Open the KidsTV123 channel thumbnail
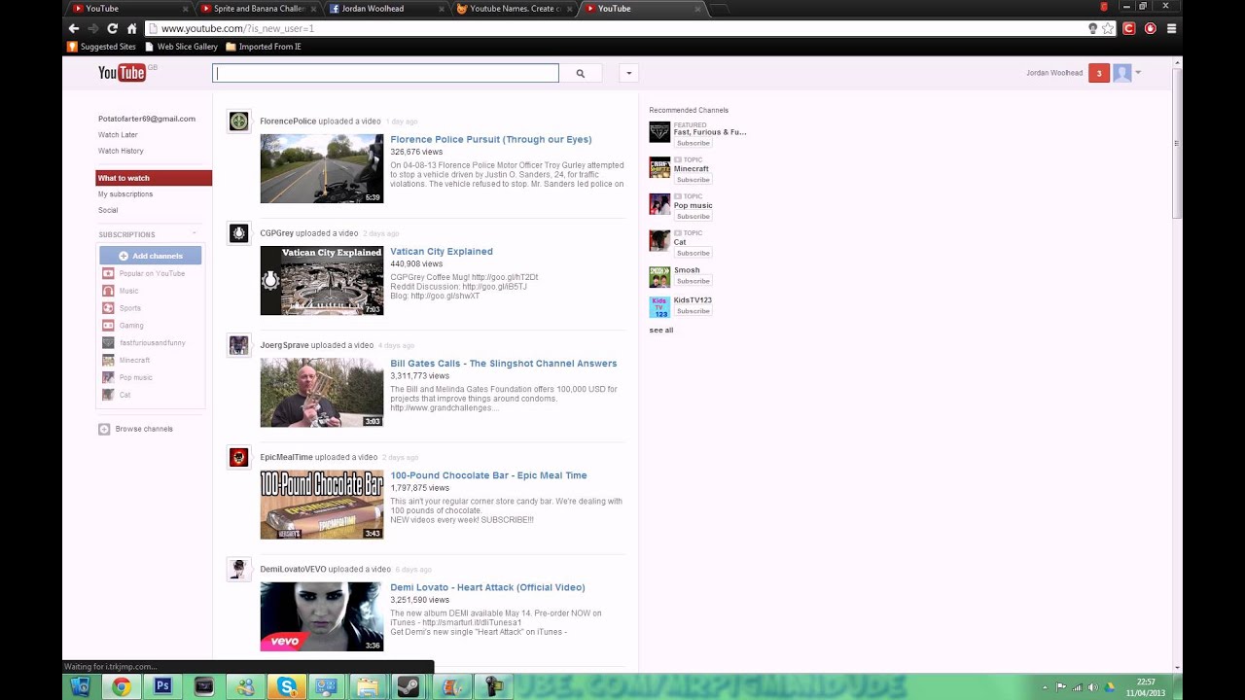Viewport: 1245px width, 700px height. [x=659, y=307]
